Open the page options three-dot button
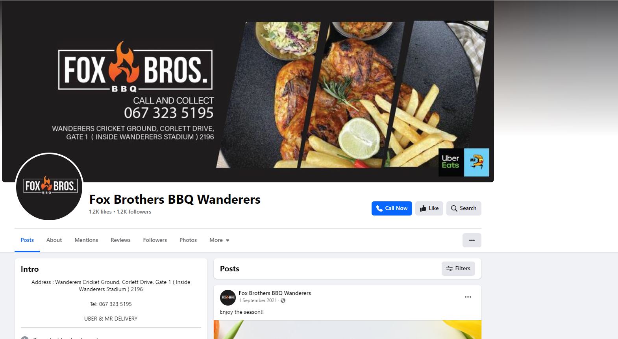 [472, 240]
